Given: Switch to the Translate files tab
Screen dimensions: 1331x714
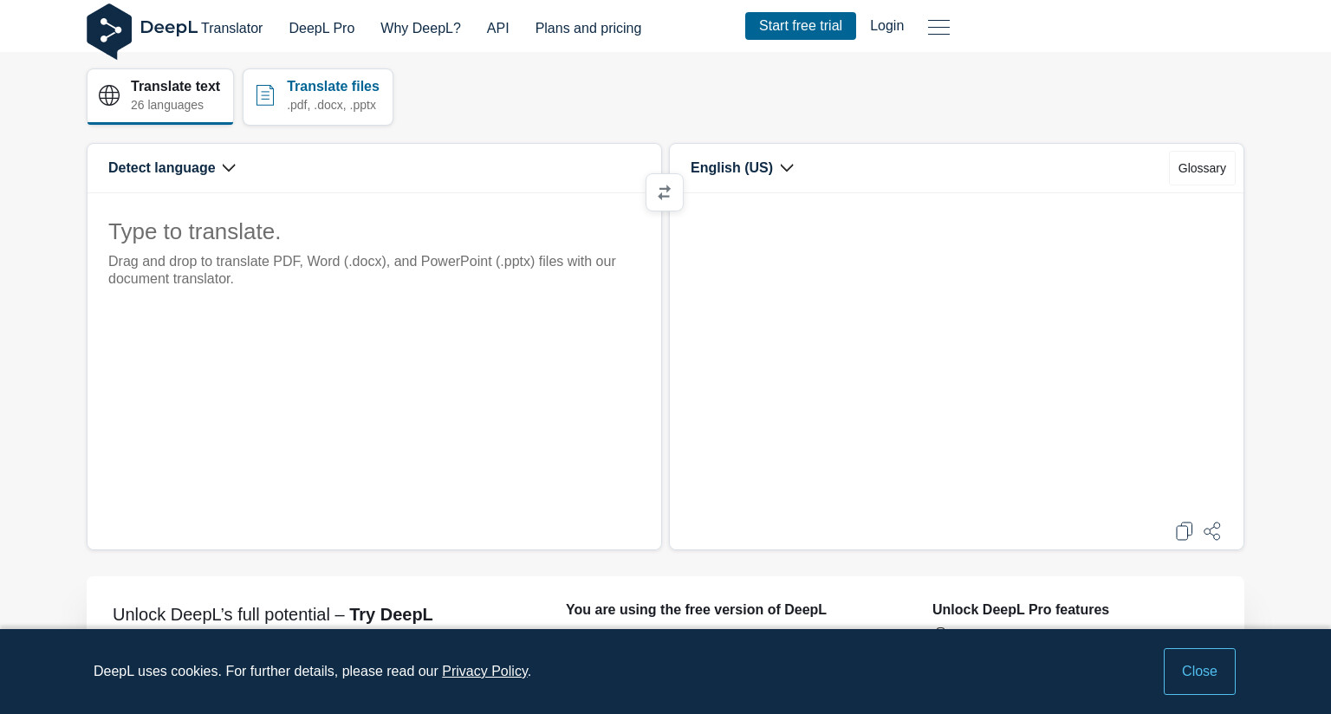Looking at the screenshot, I should click(x=318, y=96).
